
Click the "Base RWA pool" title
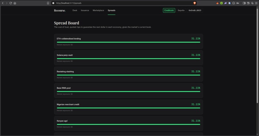pyautogui.click(x=64, y=88)
